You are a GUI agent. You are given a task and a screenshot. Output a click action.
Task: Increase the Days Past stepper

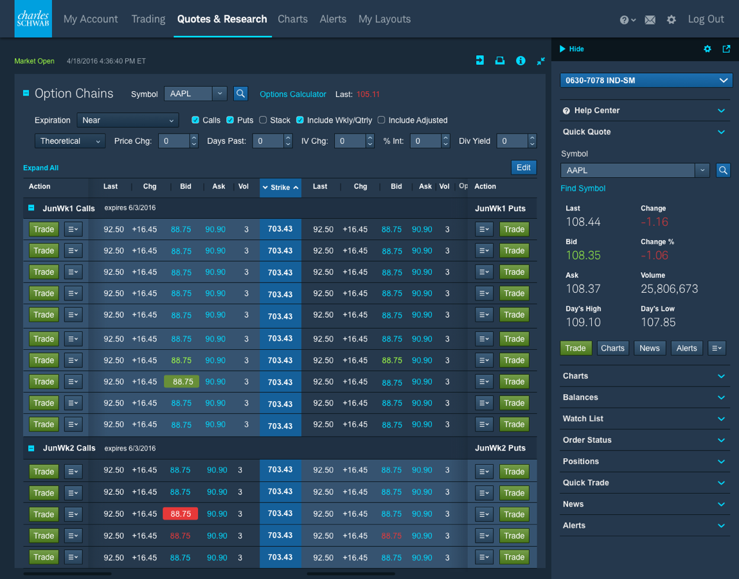coord(288,137)
